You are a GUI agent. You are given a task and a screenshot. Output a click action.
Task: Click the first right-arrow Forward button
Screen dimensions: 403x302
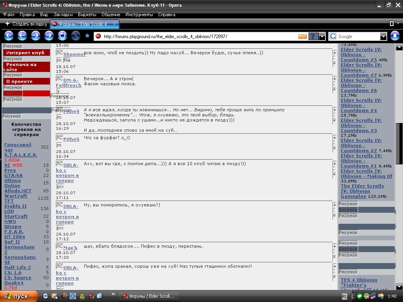coord(35,35)
